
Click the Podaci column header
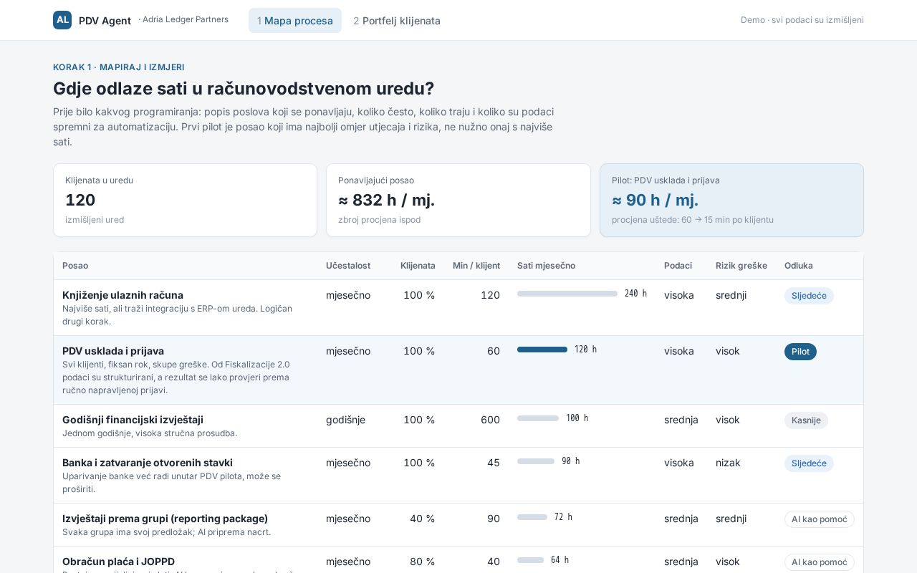click(678, 266)
